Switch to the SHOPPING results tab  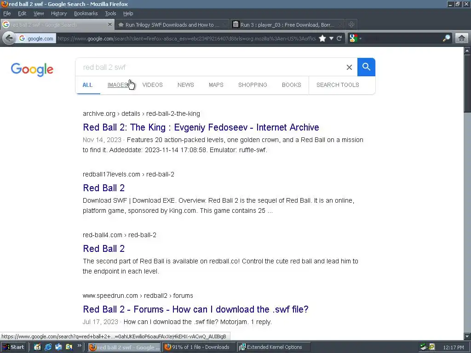(253, 85)
